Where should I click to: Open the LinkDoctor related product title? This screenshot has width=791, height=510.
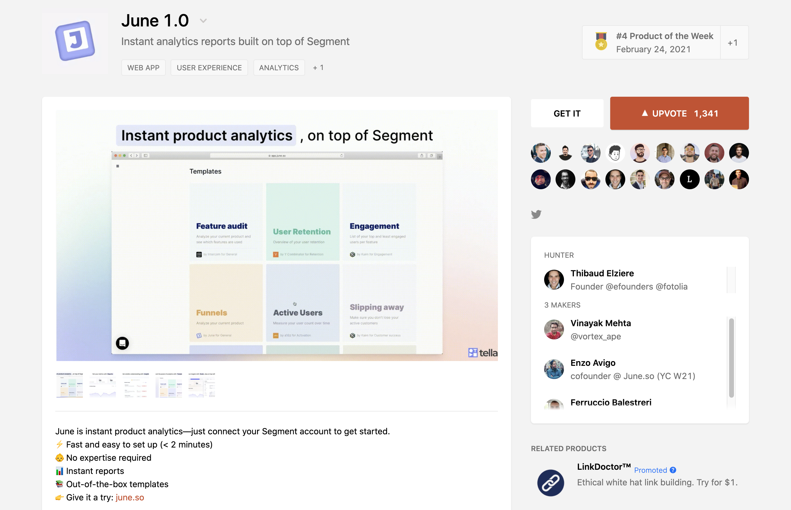[x=604, y=467]
